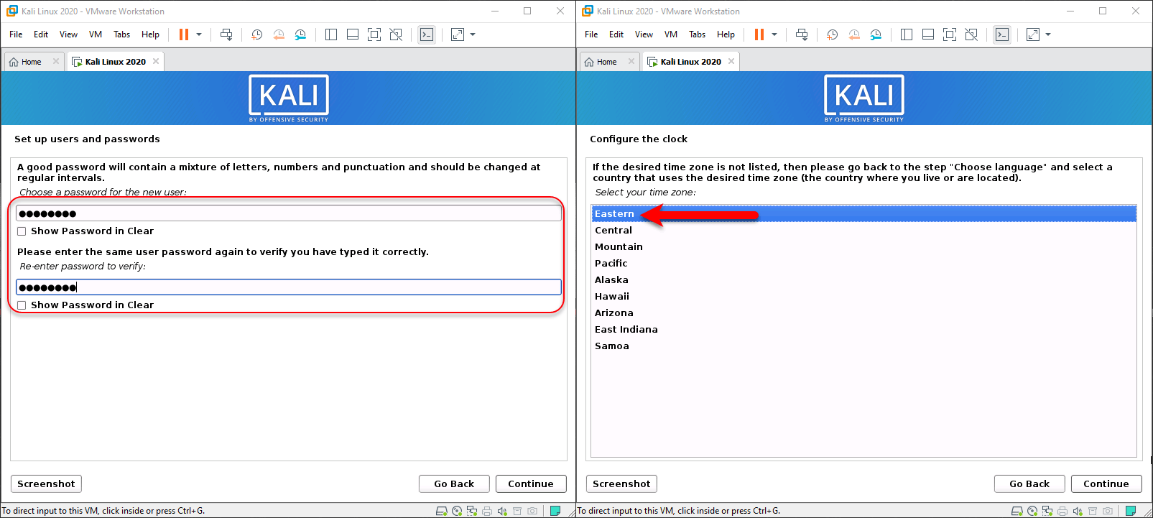Screen dimensions: 1153x518
Task: Click Continue on the password setup screen
Action: pyautogui.click(x=531, y=484)
